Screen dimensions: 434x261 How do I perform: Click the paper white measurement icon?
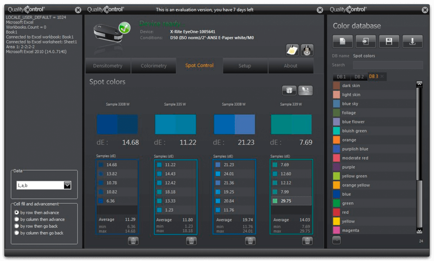pyautogui.click(x=292, y=50)
